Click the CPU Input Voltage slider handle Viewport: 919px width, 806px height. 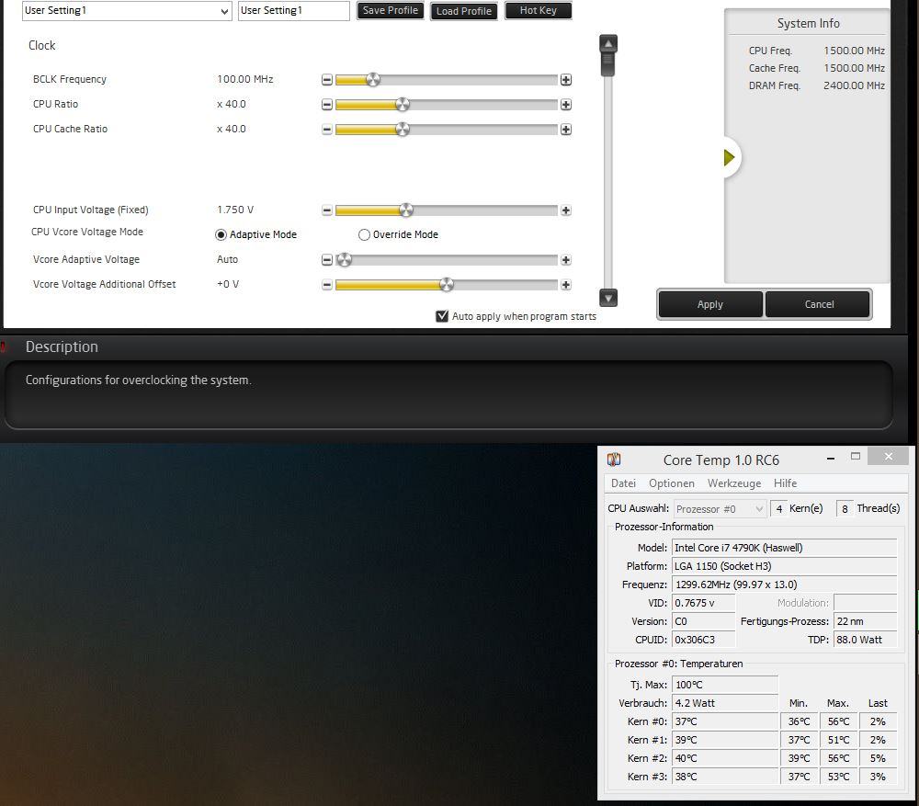(405, 210)
